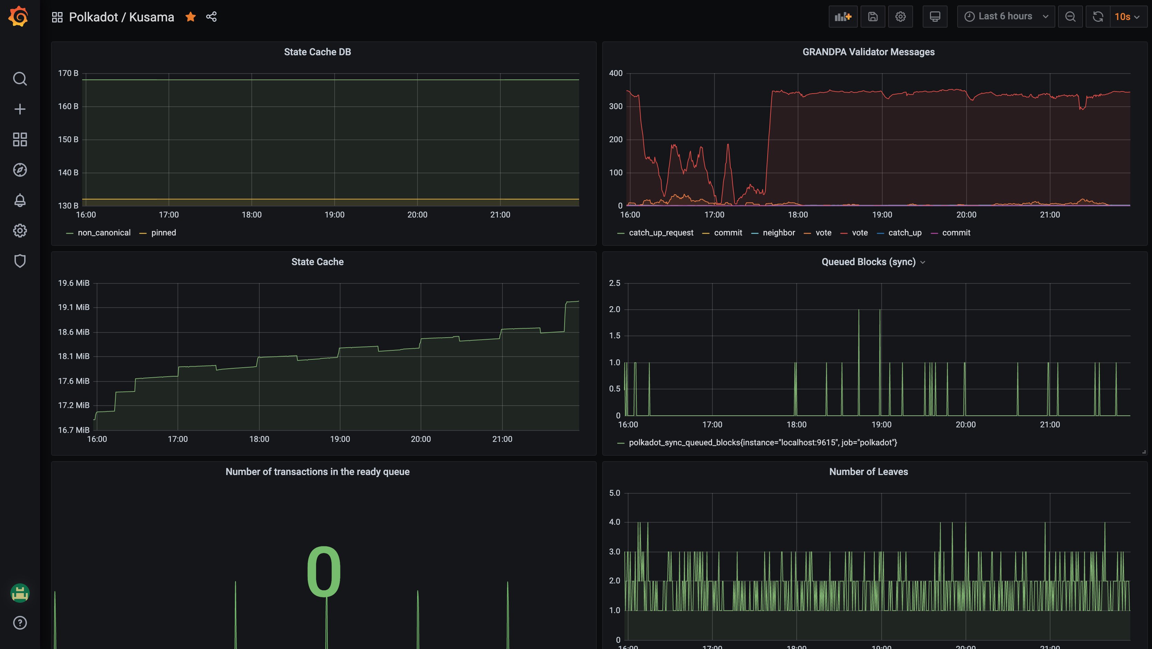
Task: Toggle the dashboard favorite star
Action: [x=191, y=17]
